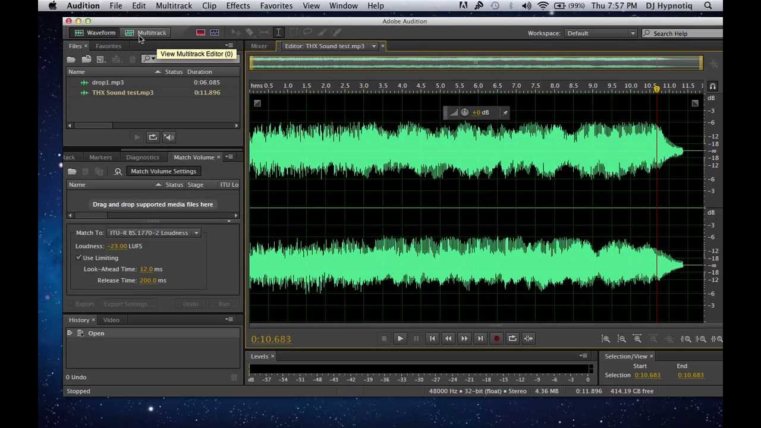The width and height of the screenshot is (761, 428).
Task: Move playhead to next marker
Action: click(480, 339)
